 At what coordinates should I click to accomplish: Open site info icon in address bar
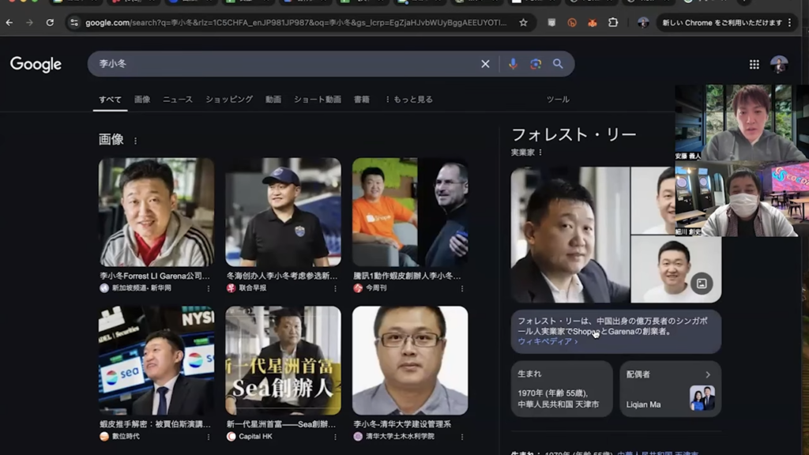[74, 23]
